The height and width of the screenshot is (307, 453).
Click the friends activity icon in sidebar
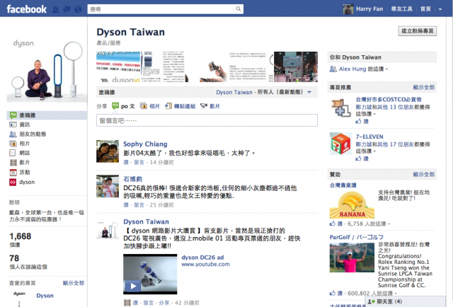13,134
